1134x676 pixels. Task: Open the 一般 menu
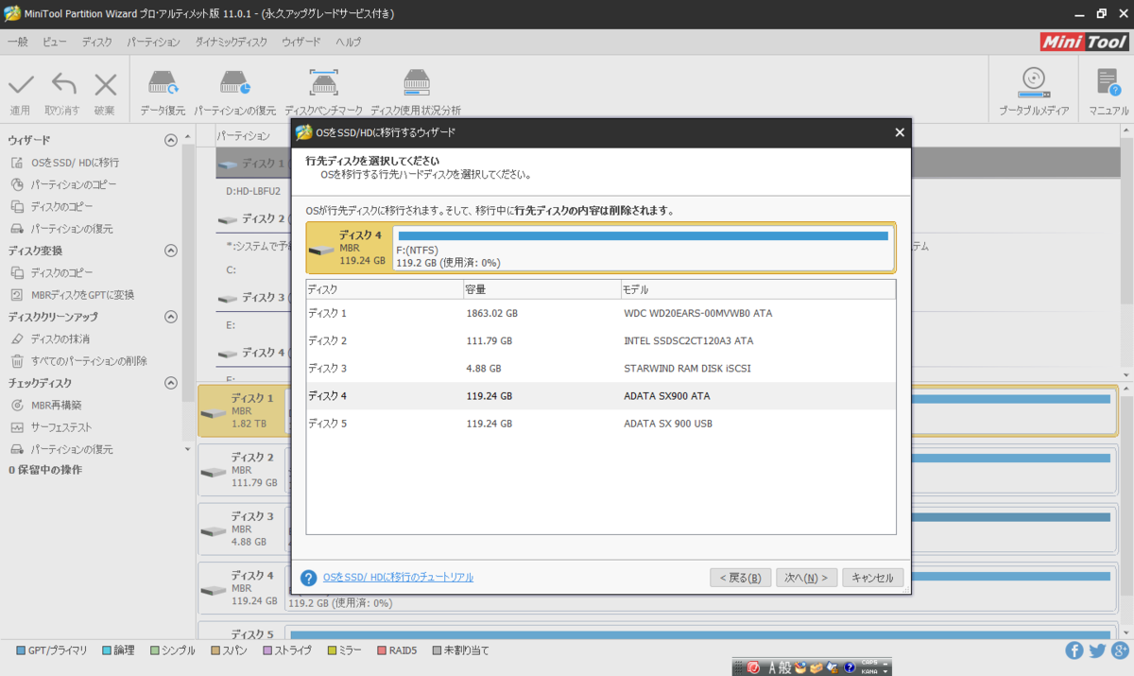tap(18, 43)
